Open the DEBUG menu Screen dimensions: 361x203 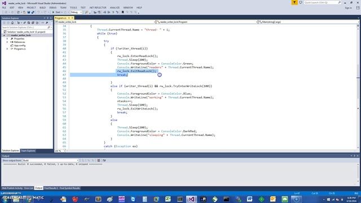[52, 7]
